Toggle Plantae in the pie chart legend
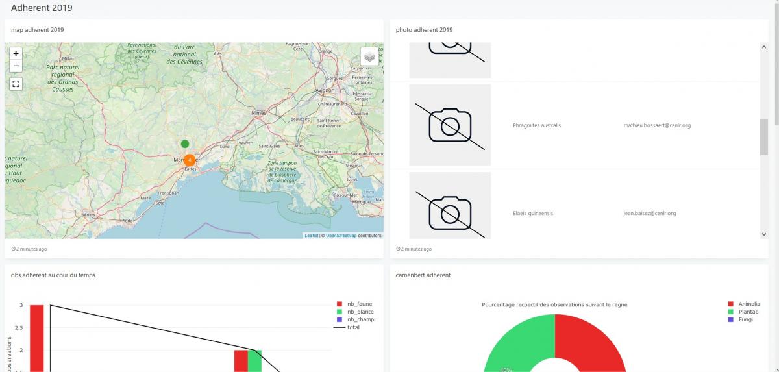 (743, 312)
